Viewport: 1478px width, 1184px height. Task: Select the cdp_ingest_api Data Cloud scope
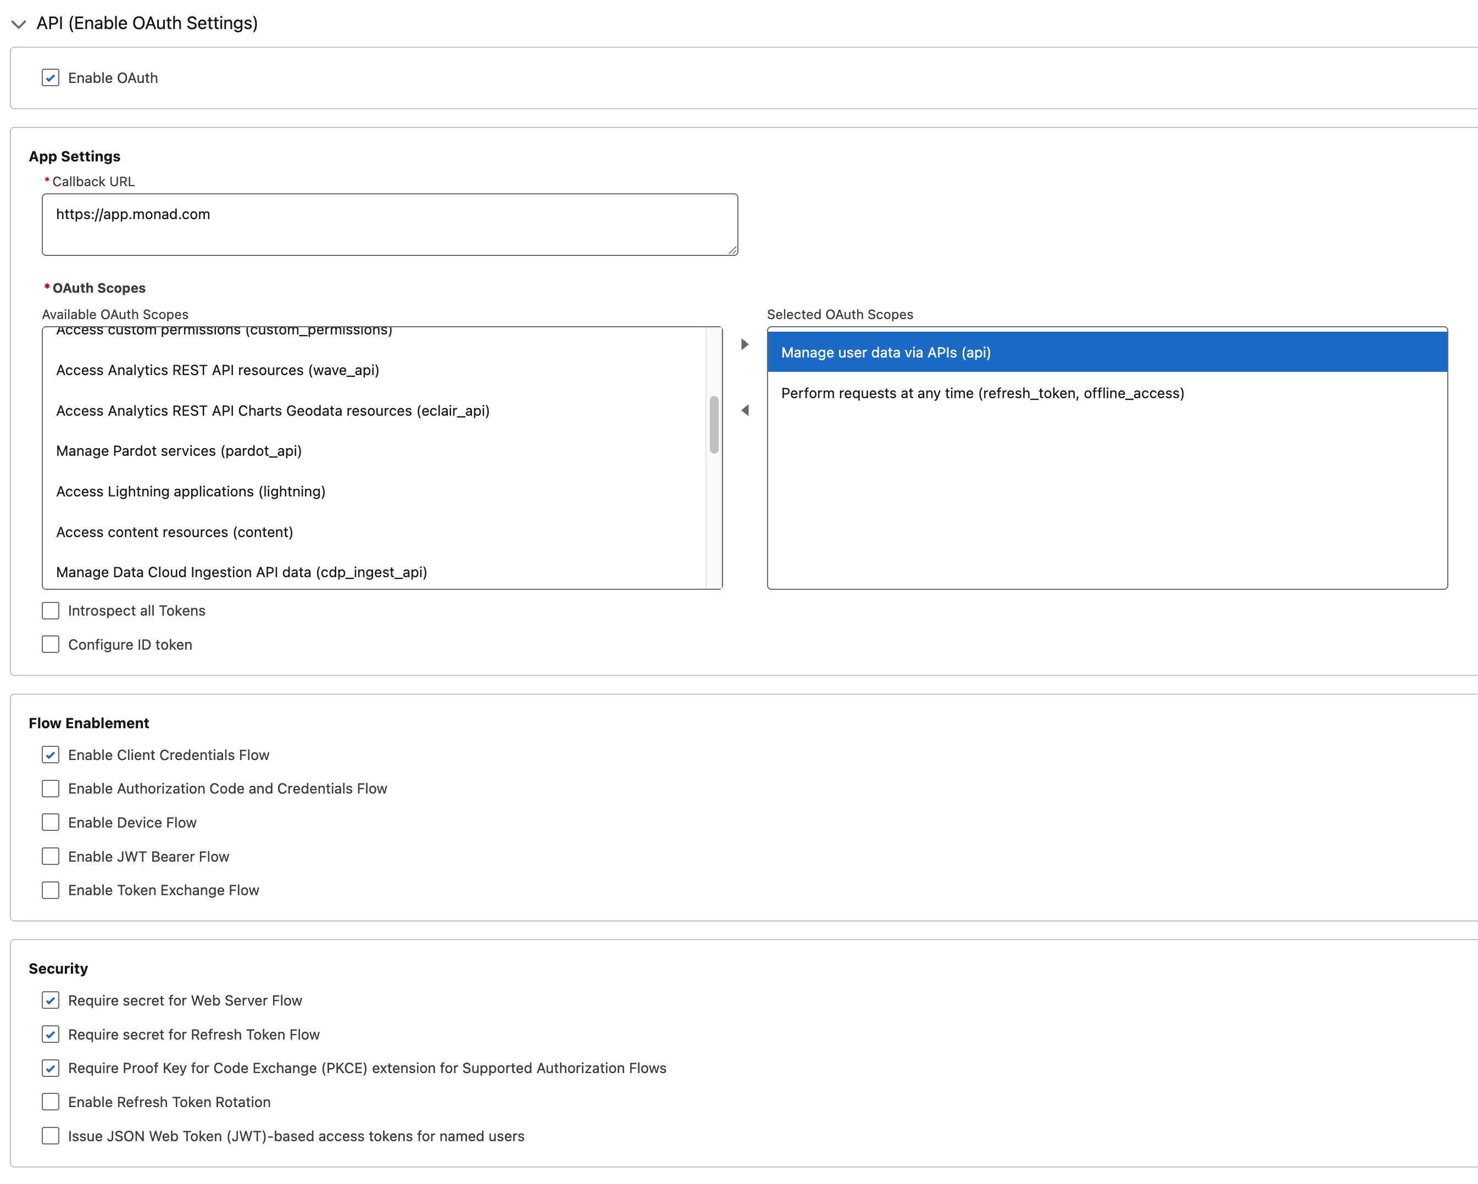click(241, 572)
